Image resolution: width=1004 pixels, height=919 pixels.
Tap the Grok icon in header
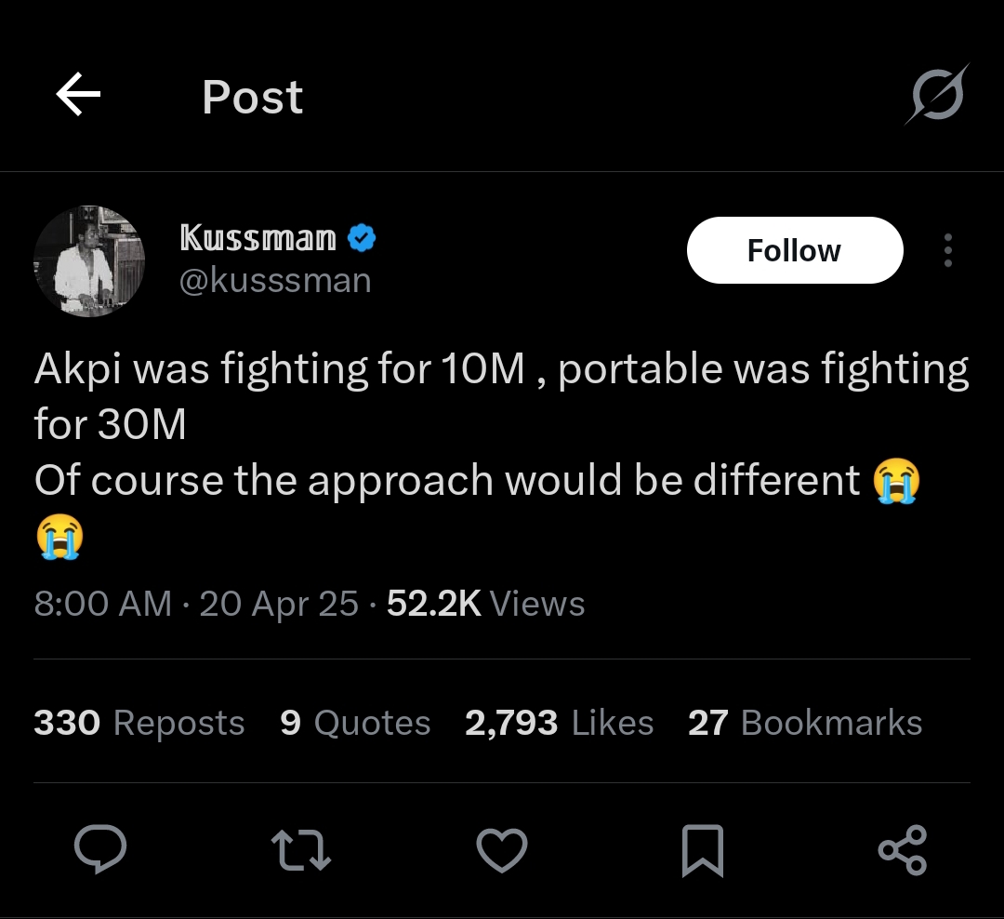coord(937,95)
